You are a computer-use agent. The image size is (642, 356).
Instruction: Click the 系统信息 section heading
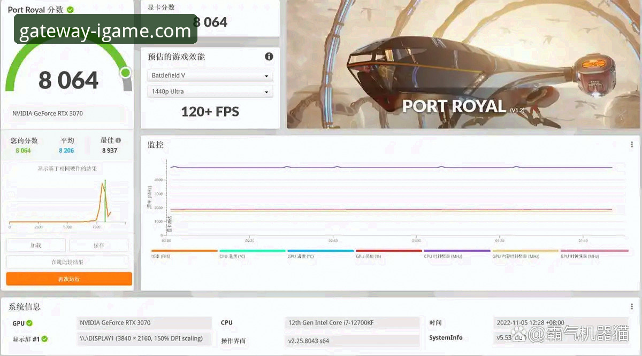coord(25,307)
